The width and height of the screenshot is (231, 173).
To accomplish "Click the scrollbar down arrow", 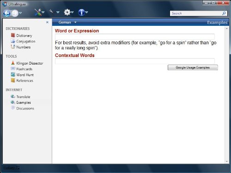I will [x=227, y=161].
